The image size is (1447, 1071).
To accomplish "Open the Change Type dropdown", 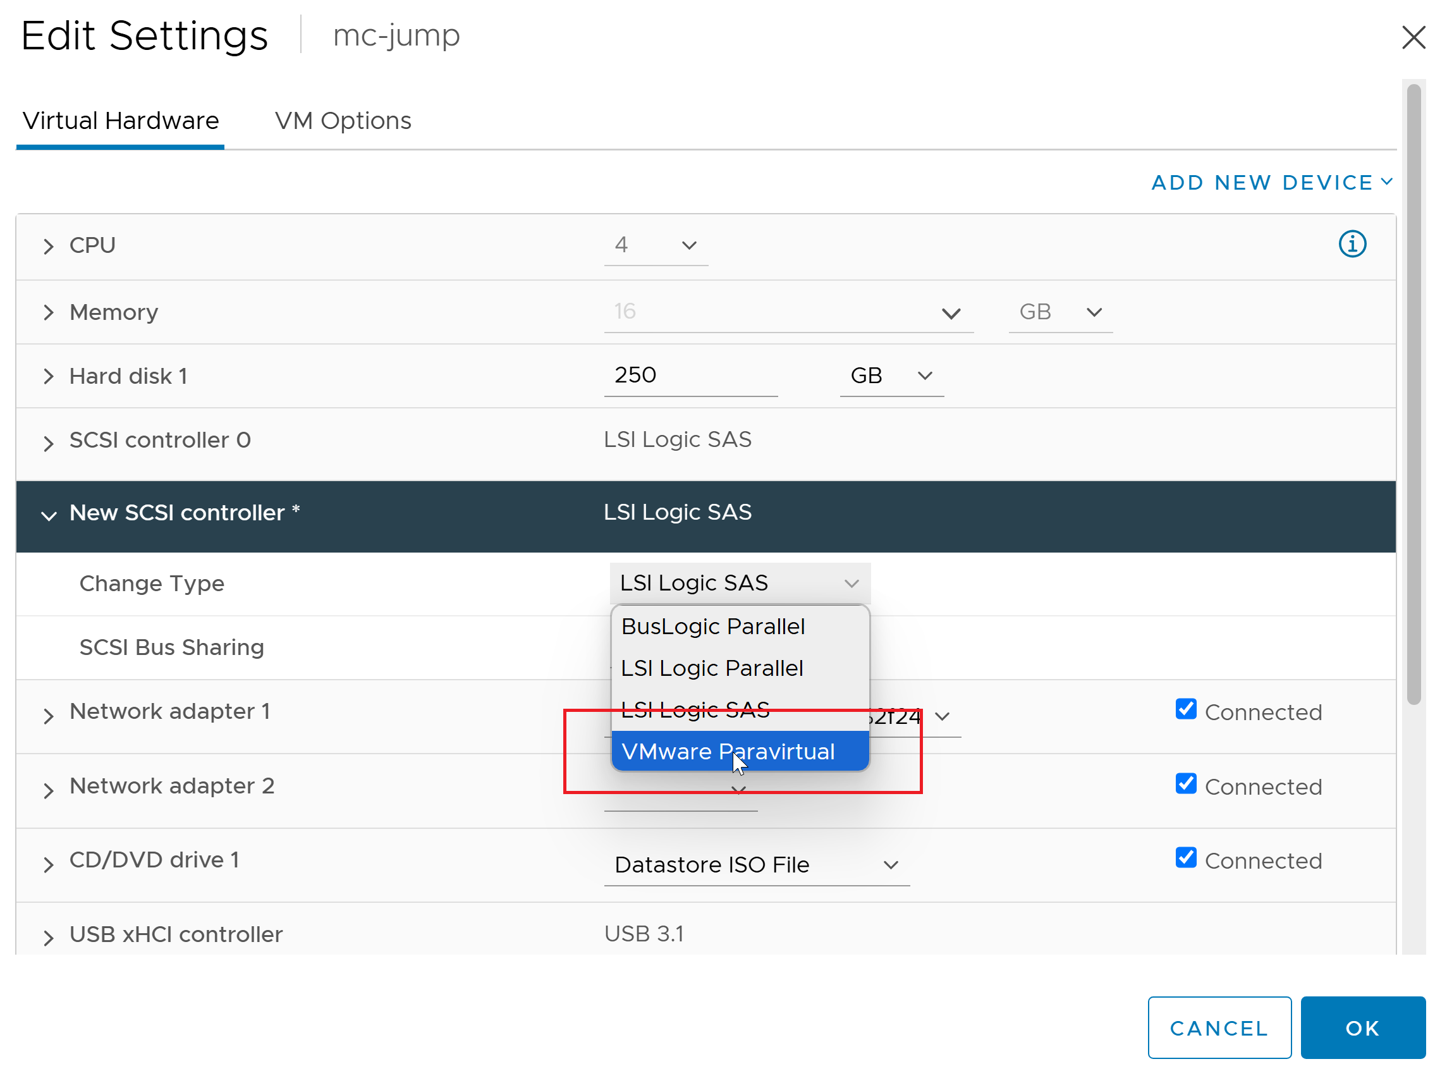I will (740, 583).
